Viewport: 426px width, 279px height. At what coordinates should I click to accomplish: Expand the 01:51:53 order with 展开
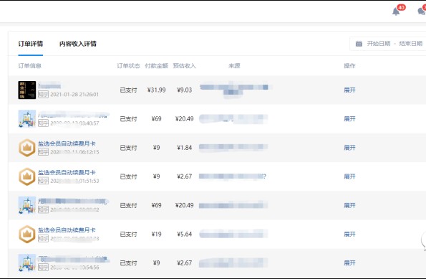coord(349,176)
